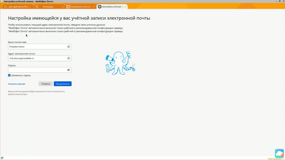Click the icon on the Параметры учётной tab
This screenshot has height=160, width=285.
[x=68, y=7]
